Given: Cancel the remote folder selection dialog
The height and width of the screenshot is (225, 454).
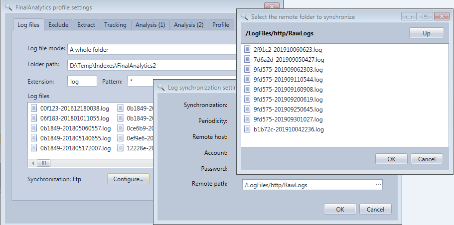Looking at the screenshot, I should pos(427,159).
